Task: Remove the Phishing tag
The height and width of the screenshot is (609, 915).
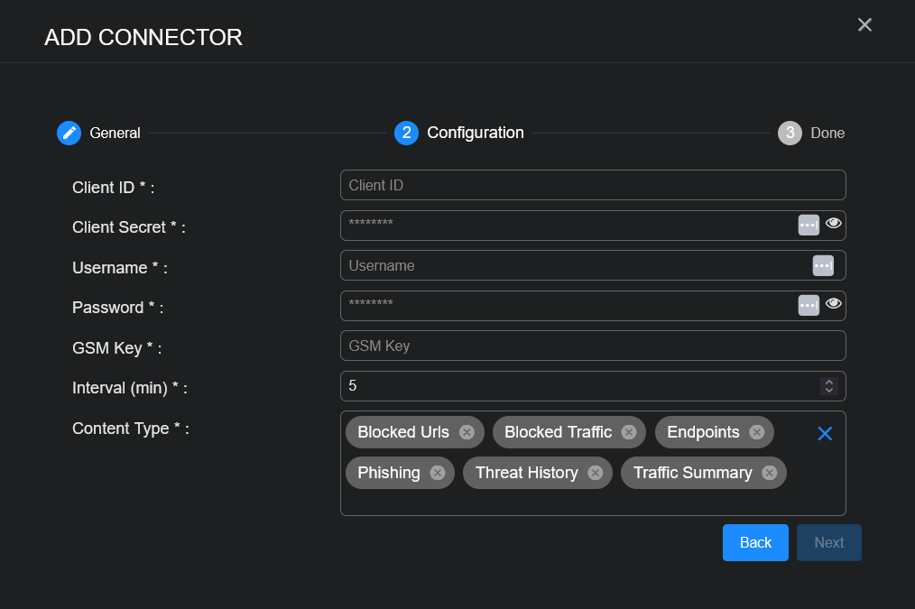Action: (438, 473)
